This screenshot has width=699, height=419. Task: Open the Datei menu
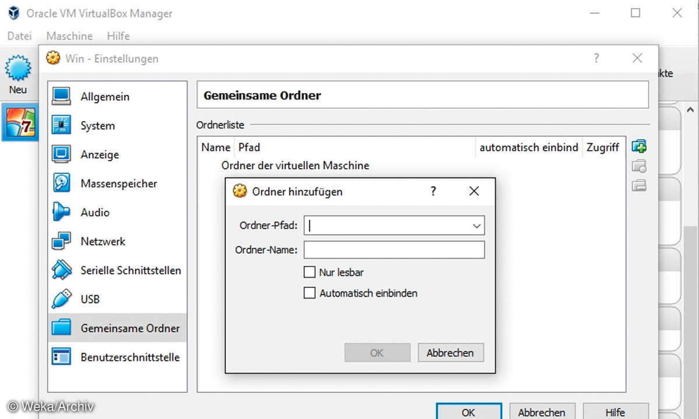point(19,36)
